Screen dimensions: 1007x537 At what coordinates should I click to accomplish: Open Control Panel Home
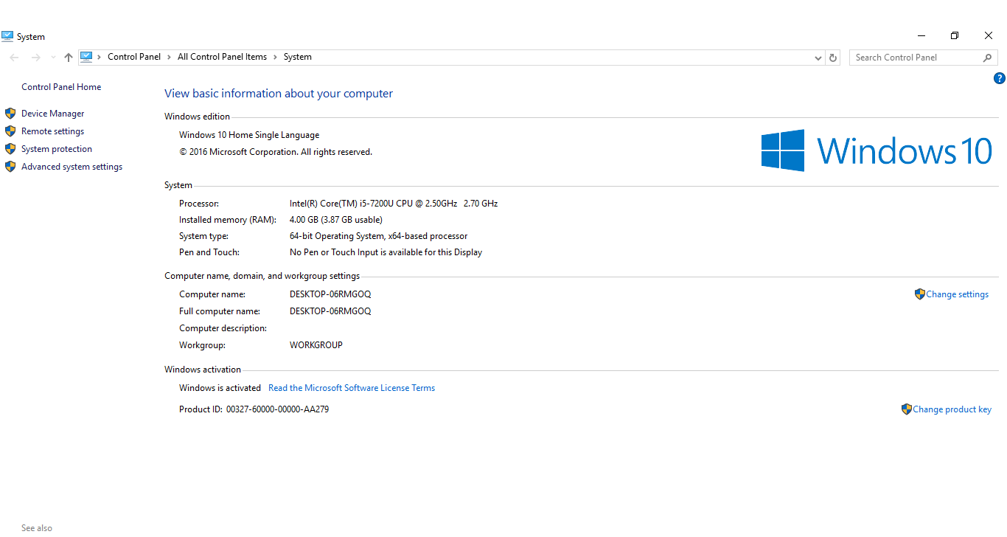coord(61,87)
